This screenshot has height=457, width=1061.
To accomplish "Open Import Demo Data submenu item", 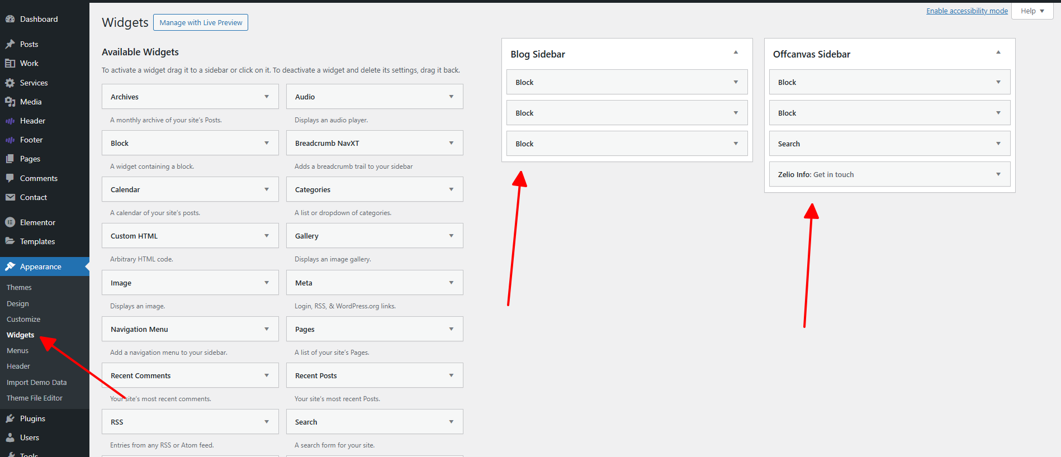I will tap(36, 382).
